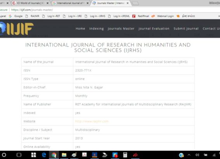The height and width of the screenshot is (159, 220).
Task: Go to Journals Master page
Action: pos(121,29)
